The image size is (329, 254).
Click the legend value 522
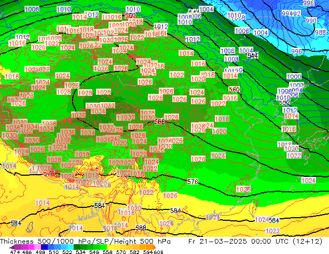67,252
